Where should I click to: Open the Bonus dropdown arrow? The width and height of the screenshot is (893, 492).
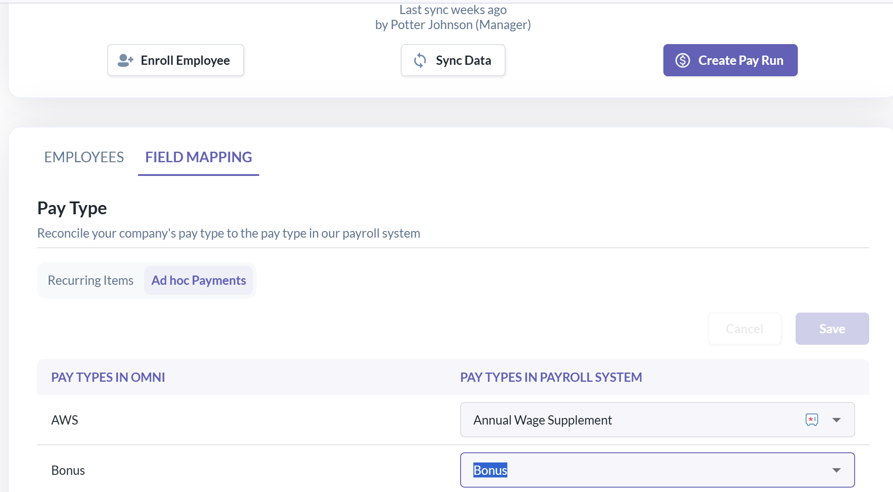coord(836,470)
